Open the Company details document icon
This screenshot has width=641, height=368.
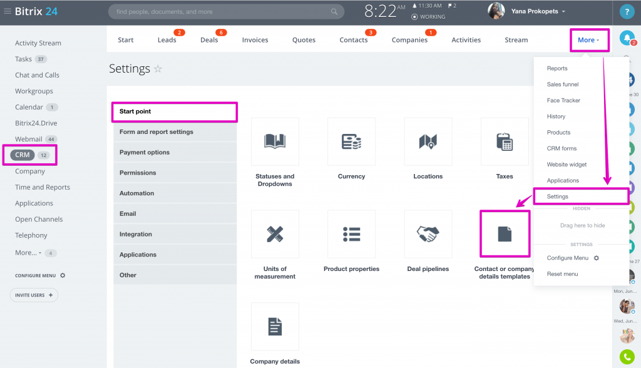275,327
